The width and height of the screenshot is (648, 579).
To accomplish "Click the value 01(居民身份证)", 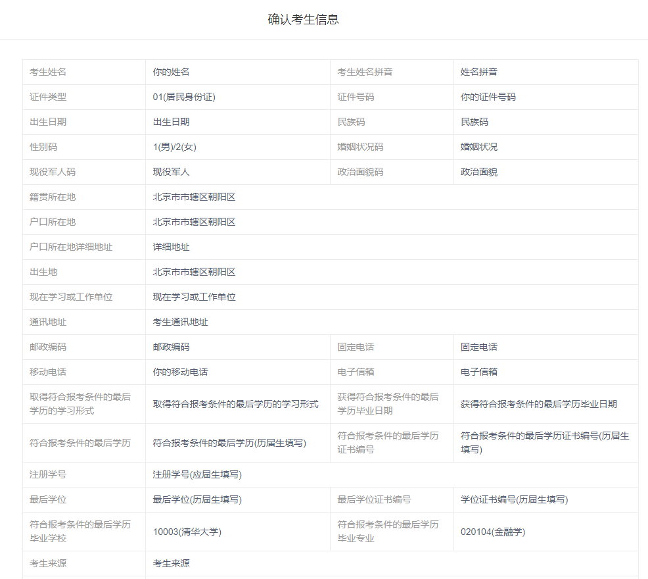I will 184,97.
